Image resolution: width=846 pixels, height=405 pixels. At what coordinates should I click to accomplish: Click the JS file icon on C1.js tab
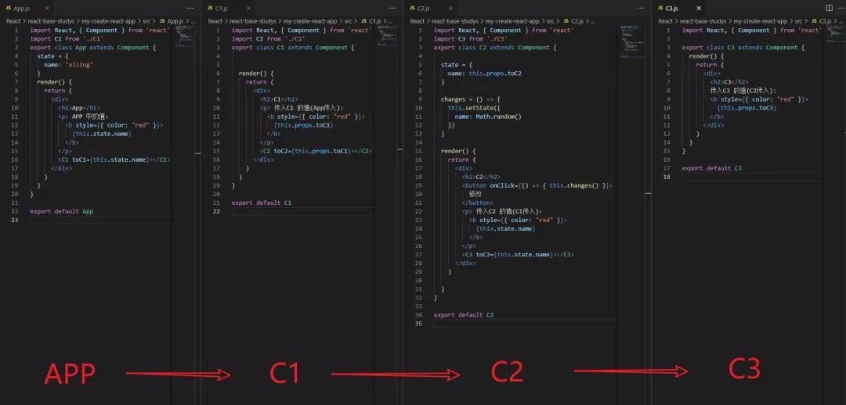pos(210,9)
